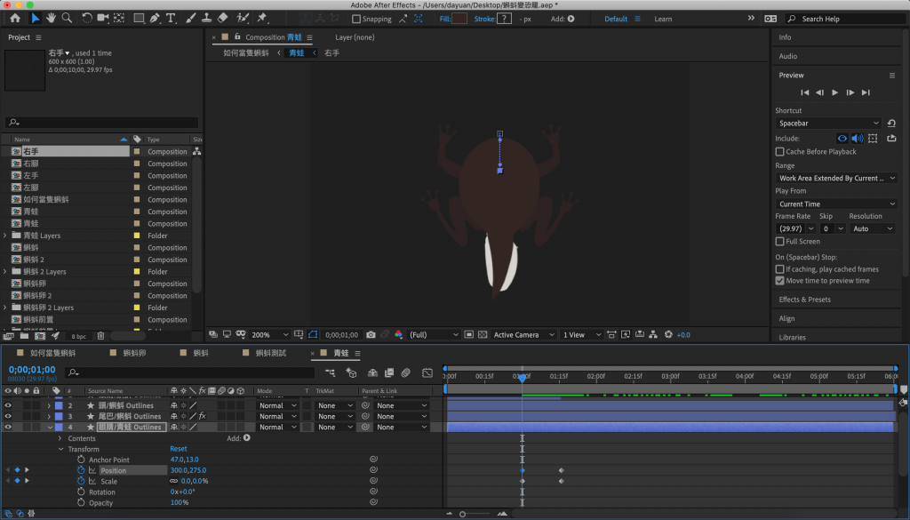Open the Learn workspace
Image resolution: width=910 pixels, height=520 pixels.
663,19
